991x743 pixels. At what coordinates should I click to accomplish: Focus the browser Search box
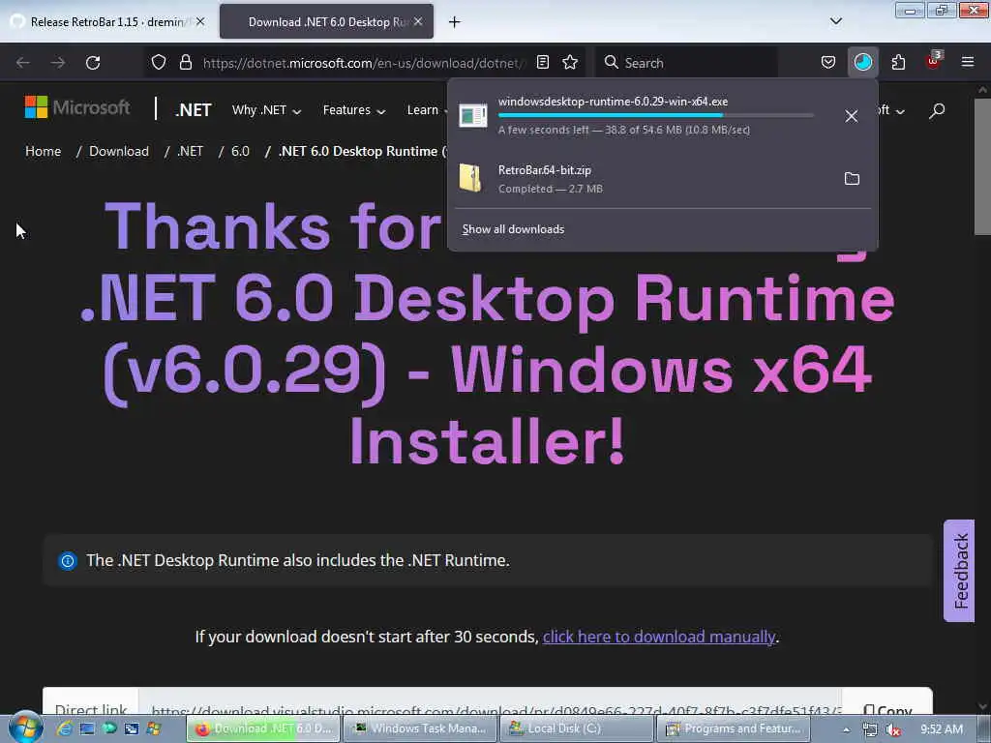click(687, 63)
